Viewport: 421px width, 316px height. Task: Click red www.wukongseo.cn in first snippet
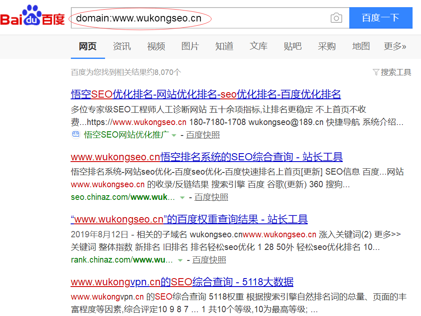tap(150, 122)
